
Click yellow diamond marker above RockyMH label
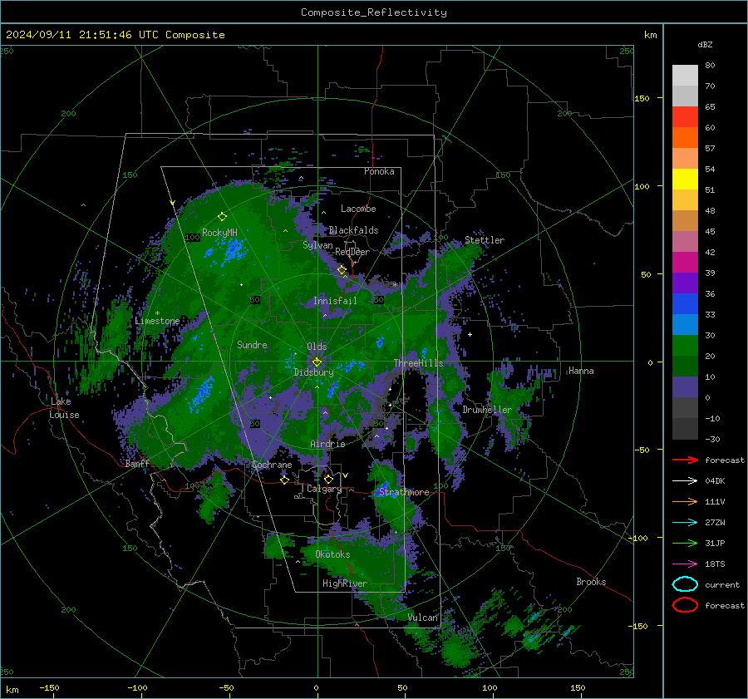(222, 217)
